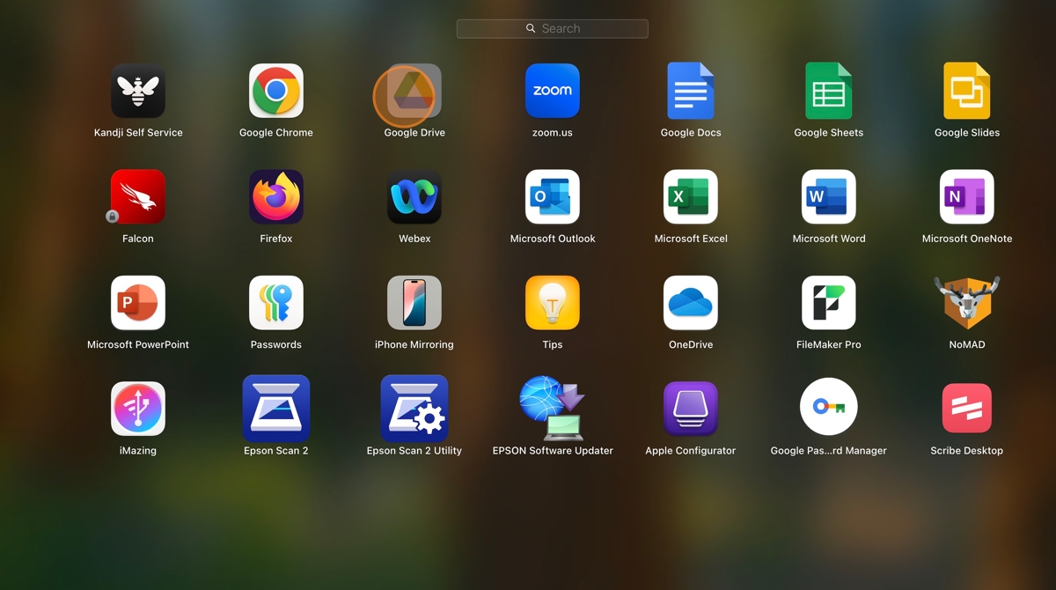Open Microsoft OneNote icon
The height and width of the screenshot is (590, 1056).
967,196
